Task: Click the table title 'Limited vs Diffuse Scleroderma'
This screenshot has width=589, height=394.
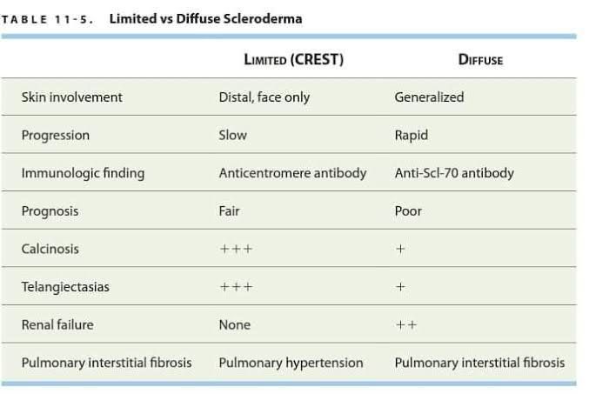Action: tap(206, 18)
